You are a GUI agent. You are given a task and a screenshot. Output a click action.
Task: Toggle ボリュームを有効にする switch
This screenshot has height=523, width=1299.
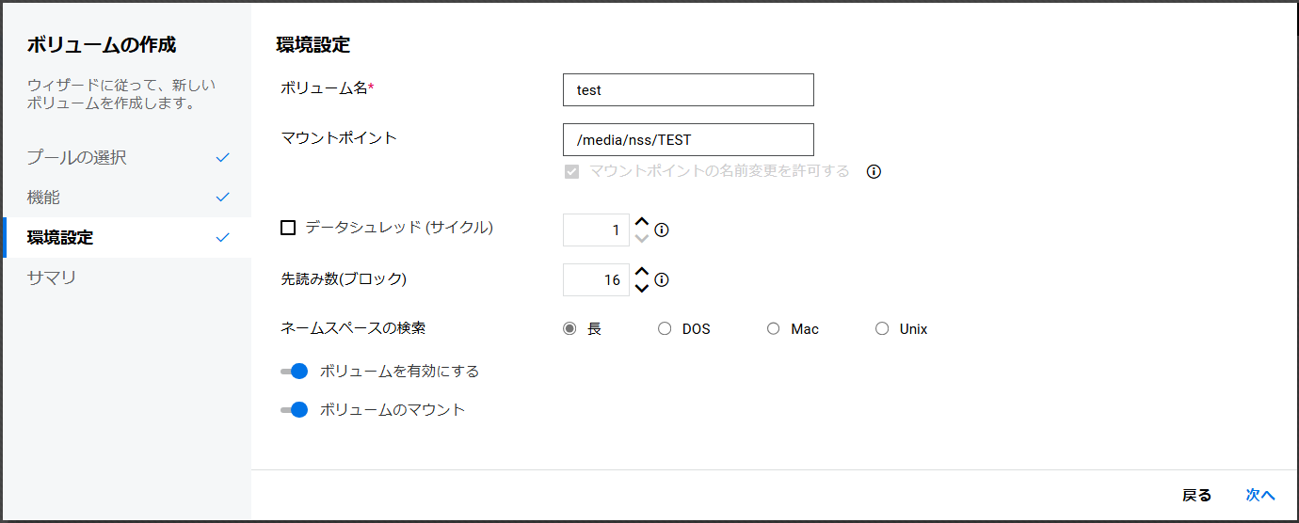tap(295, 372)
